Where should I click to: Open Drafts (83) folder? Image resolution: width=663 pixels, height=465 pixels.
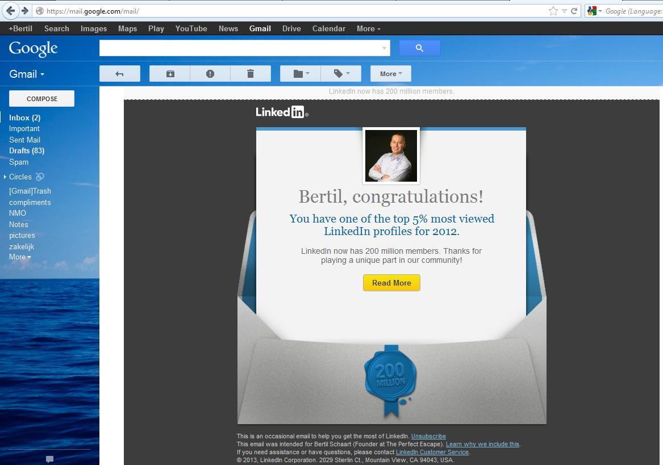(x=27, y=150)
